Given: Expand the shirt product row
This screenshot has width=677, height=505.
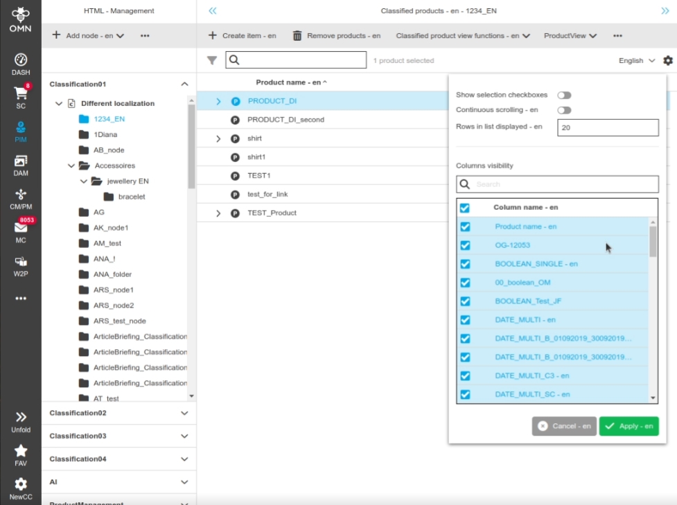Looking at the screenshot, I should 218,139.
